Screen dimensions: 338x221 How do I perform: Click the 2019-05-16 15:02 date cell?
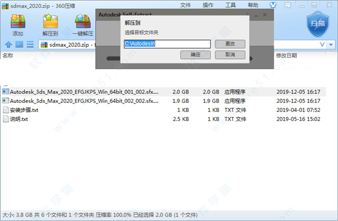[x=299, y=119]
